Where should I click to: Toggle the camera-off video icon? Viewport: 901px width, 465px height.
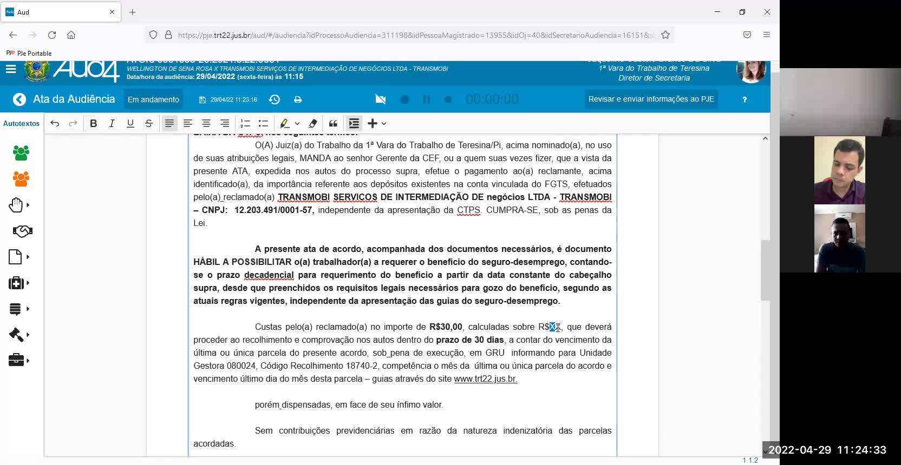(381, 99)
